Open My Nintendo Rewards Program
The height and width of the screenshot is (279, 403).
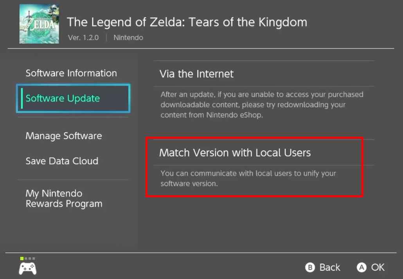[64, 198]
